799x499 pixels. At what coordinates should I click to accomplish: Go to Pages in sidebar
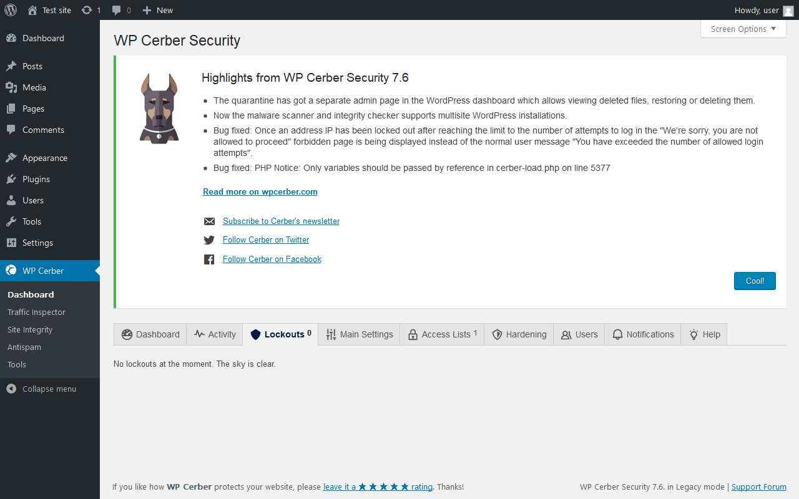click(x=50, y=109)
